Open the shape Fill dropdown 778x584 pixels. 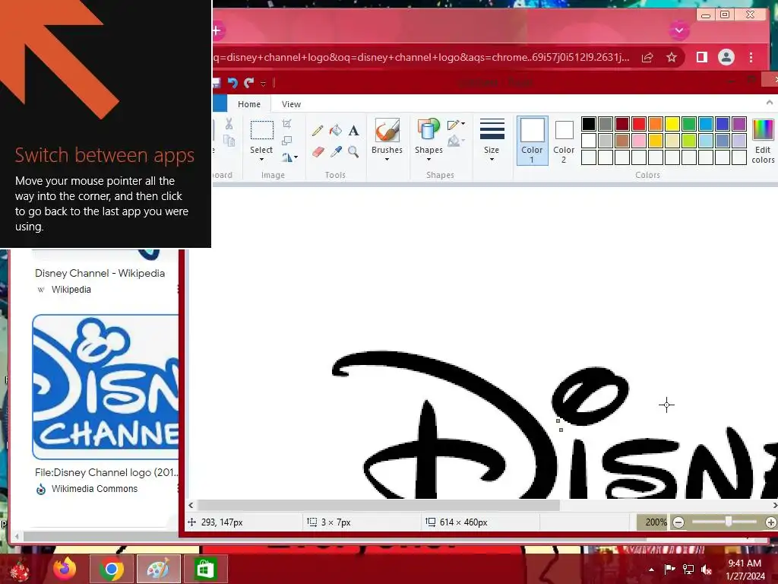(456, 141)
